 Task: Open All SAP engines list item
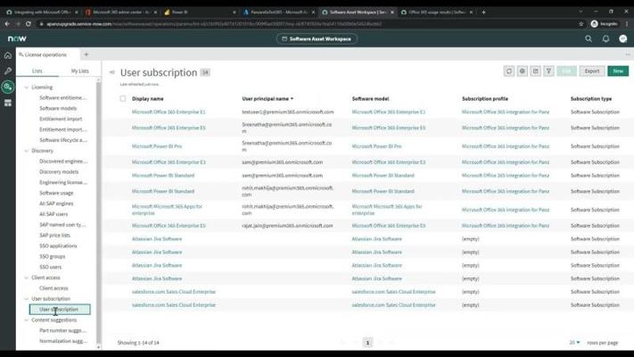click(x=56, y=203)
